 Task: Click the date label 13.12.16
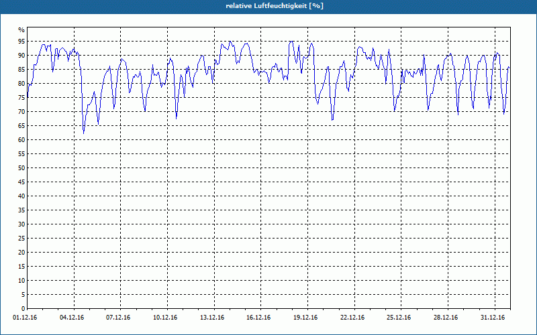(x=212, y=318)
